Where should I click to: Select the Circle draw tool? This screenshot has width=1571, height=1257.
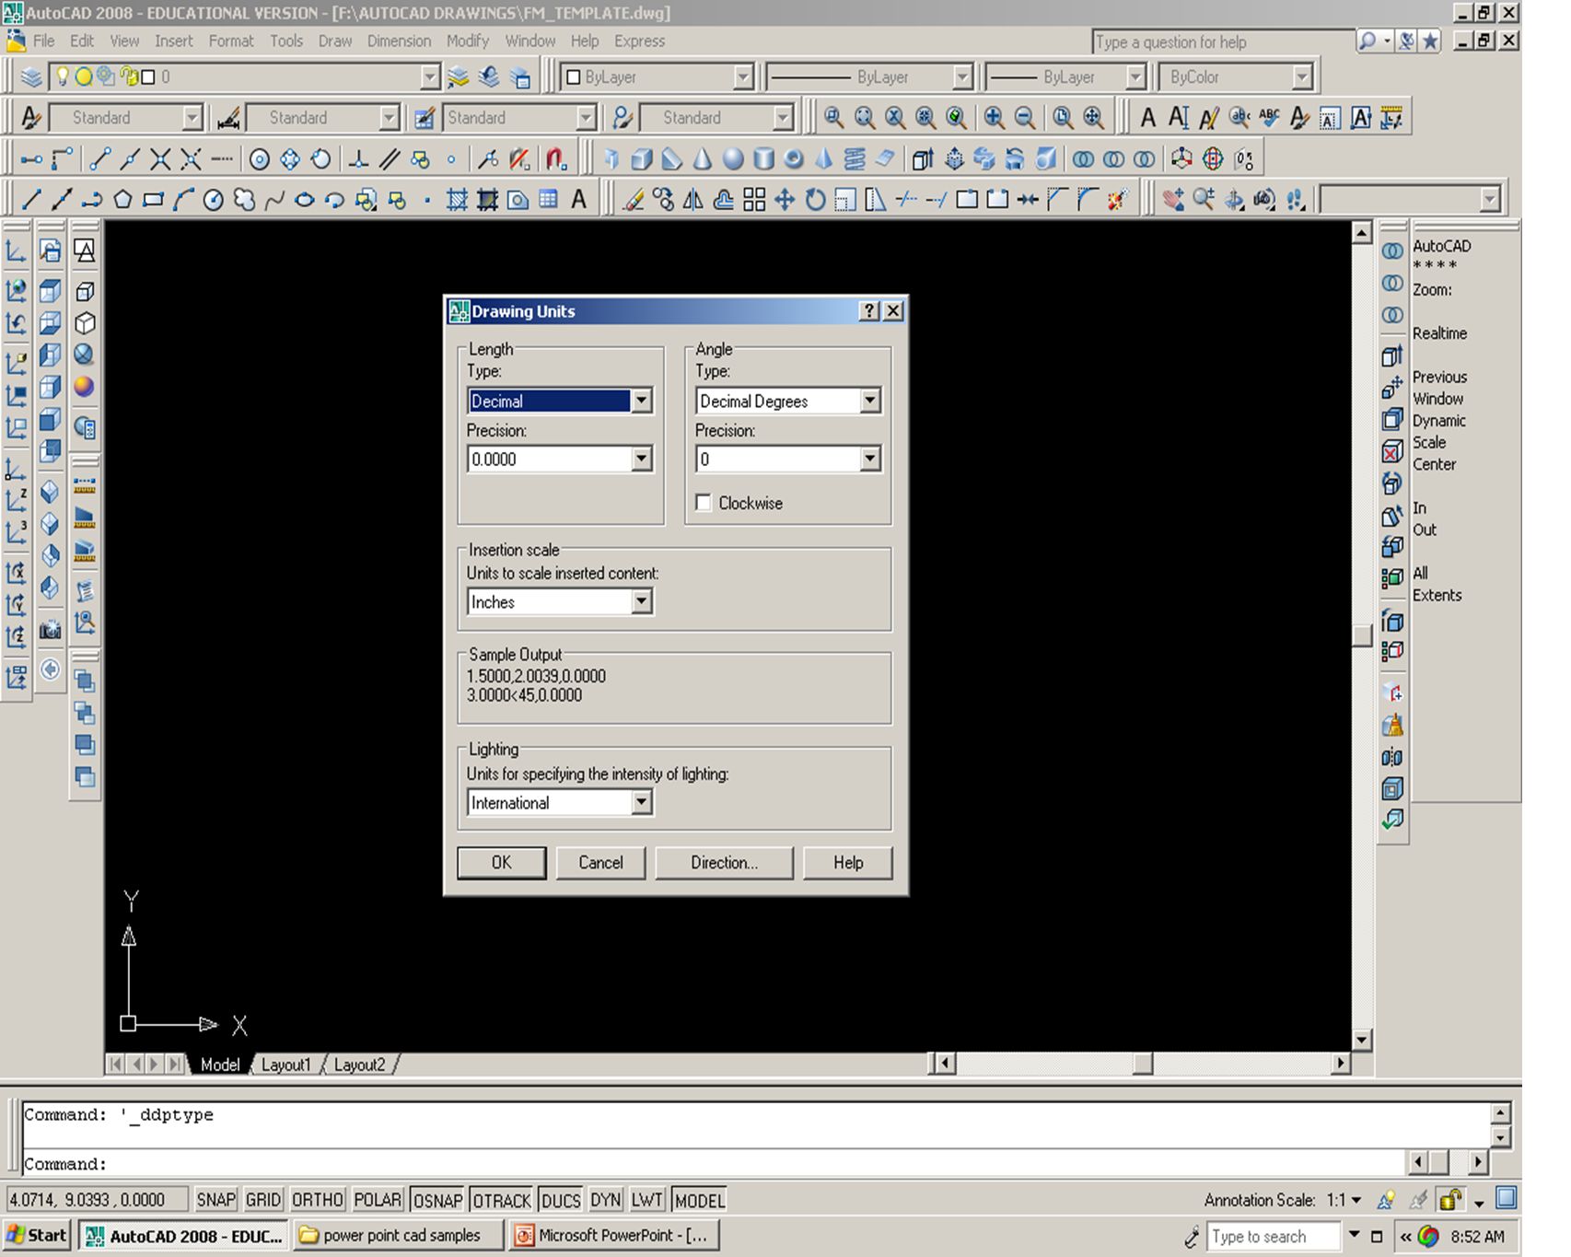click(214, 199)
